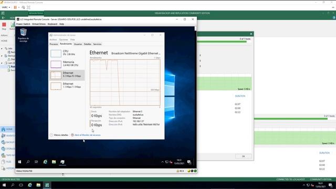Launch Internet Explorer from the host taskbar
The width and height of the screenshot is (336, 189).
pyautogui.click(x=30, y=185)
